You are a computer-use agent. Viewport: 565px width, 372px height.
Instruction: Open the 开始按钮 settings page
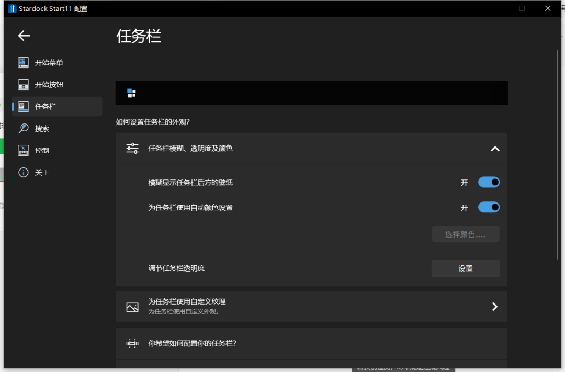57,84
